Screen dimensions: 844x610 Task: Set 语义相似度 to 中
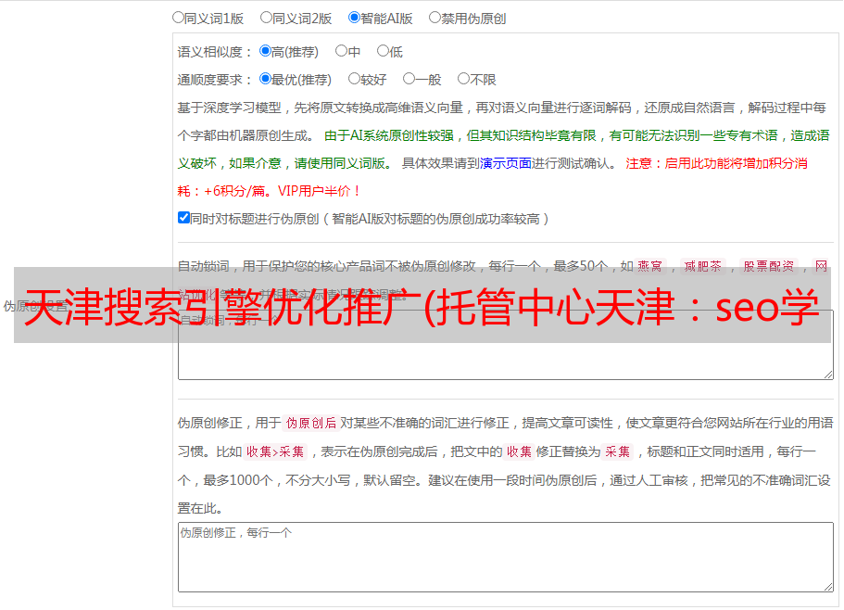[341, 51]
